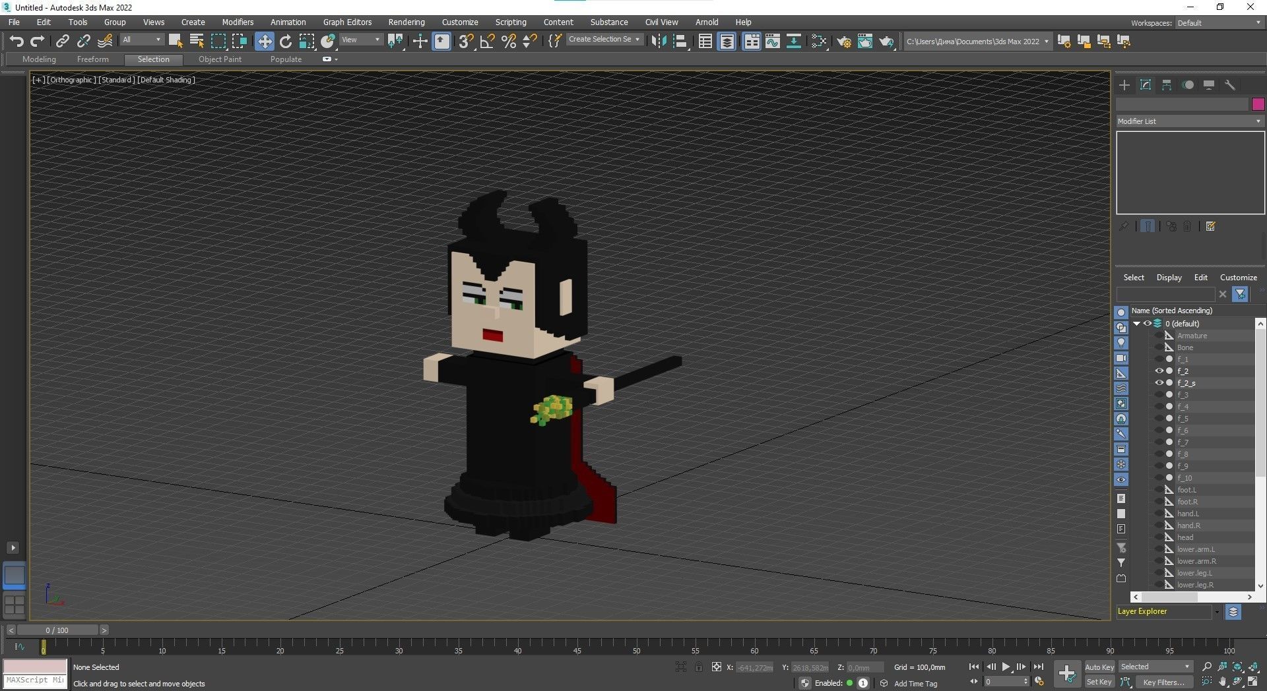
Task: Toggle Window/Crossing selection mode
Action: [x=240, y=41]
